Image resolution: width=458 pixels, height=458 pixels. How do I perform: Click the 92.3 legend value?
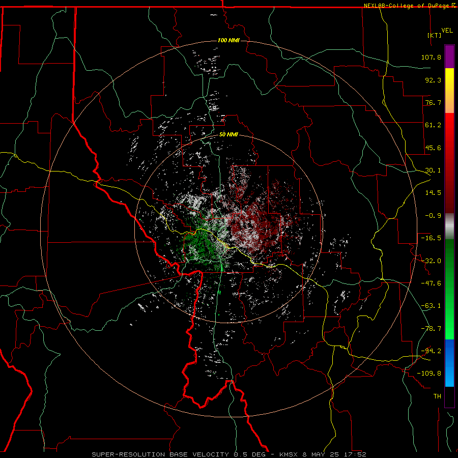click(x=433, y=80)
